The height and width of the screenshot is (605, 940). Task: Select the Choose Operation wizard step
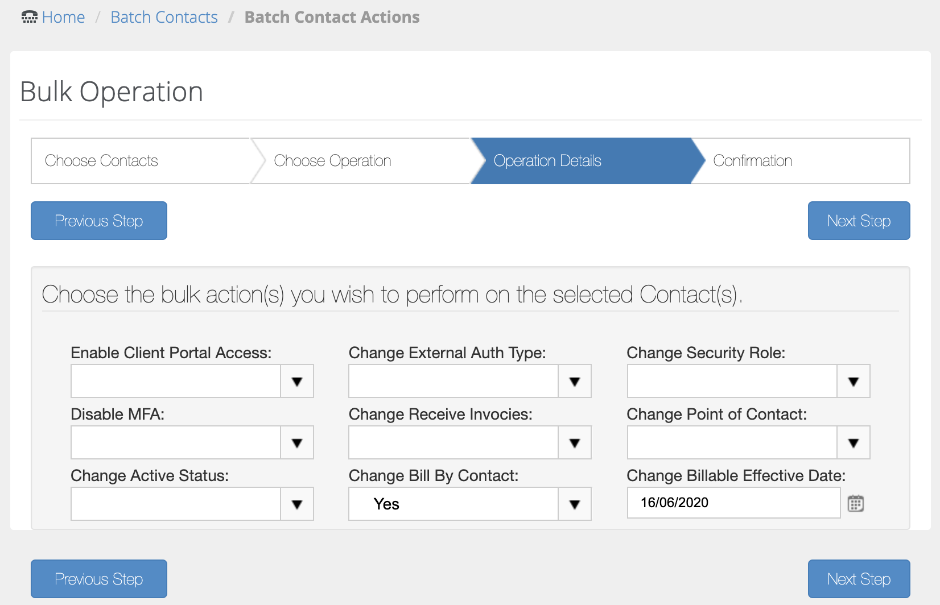coord(332,161)
